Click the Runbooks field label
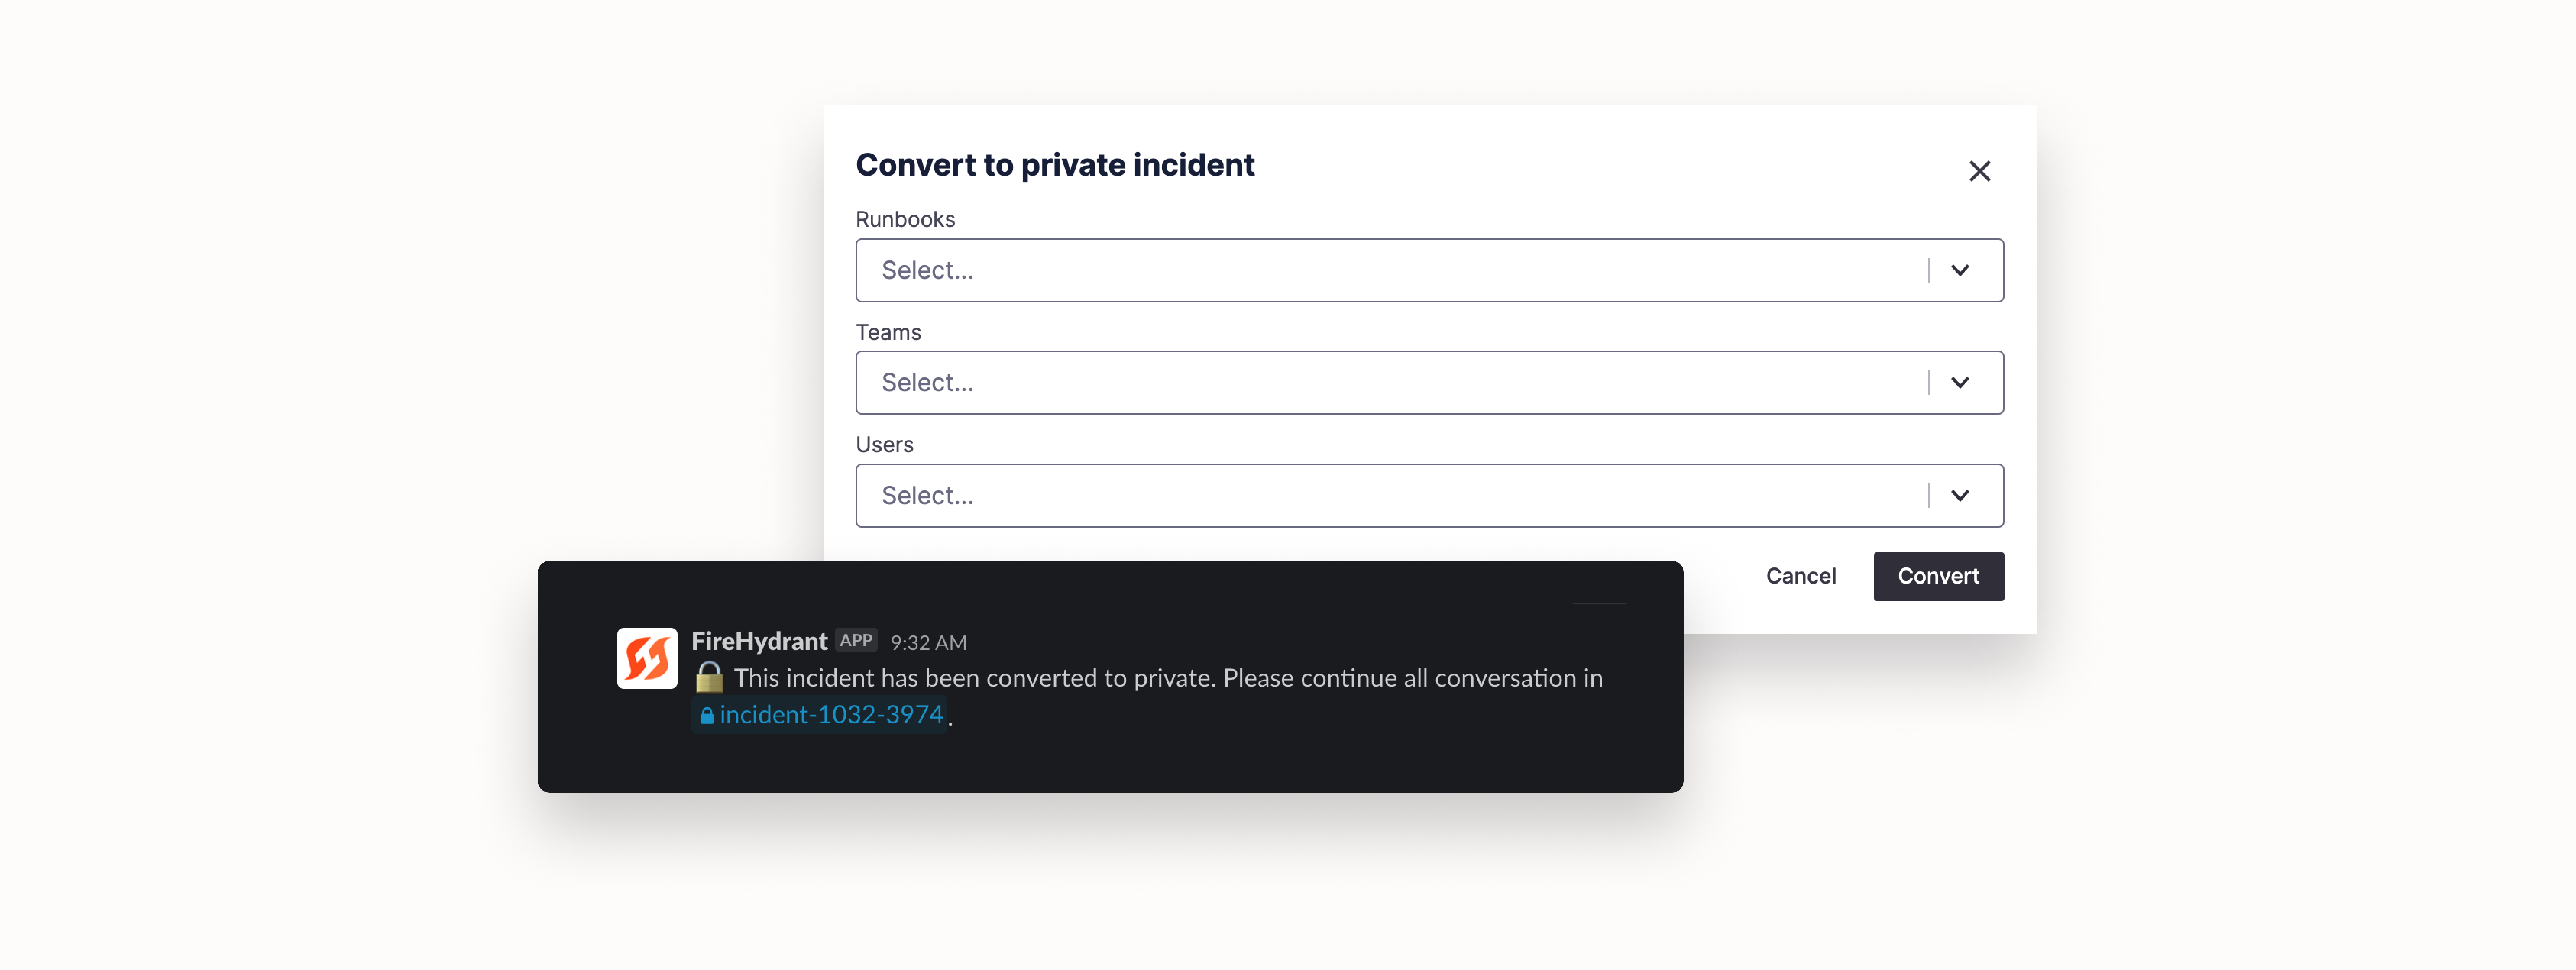Viewport: 2576px width, 970px height. pyautogui.click(x=905, y=219)
